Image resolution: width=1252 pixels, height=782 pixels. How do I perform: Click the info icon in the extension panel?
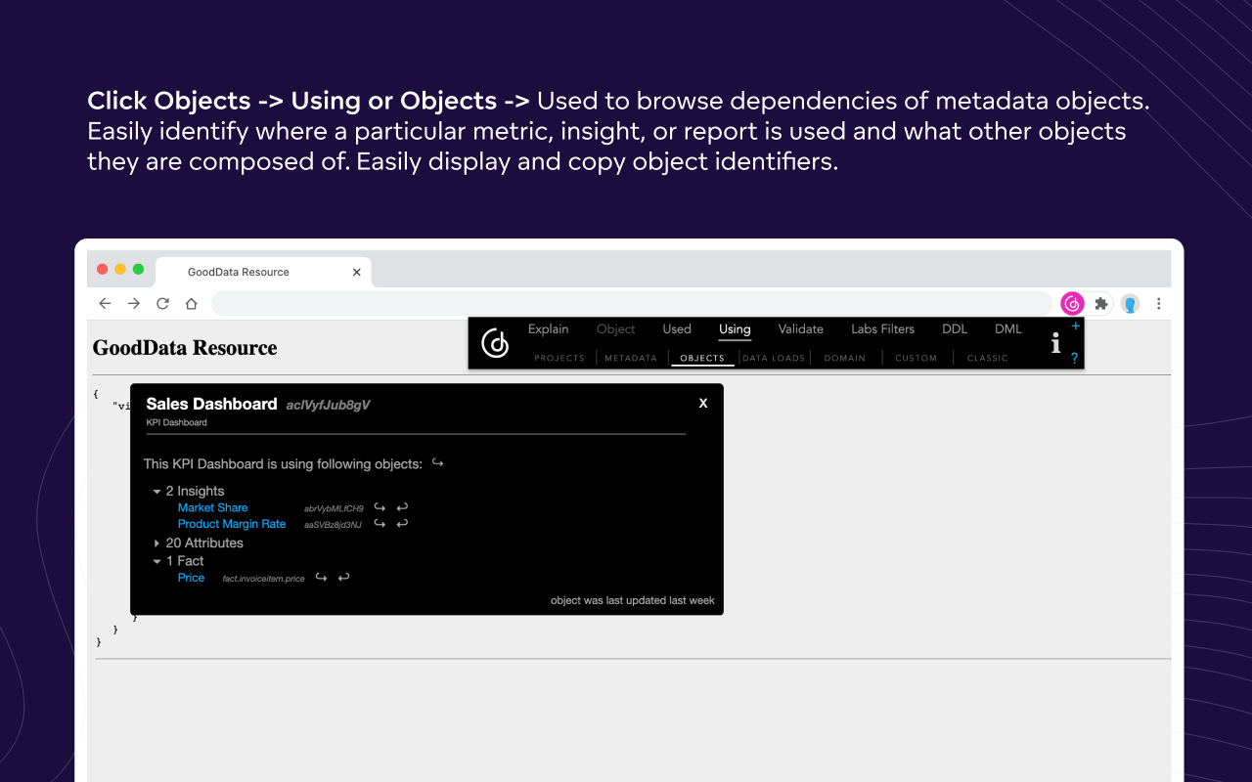point(1055,343)
